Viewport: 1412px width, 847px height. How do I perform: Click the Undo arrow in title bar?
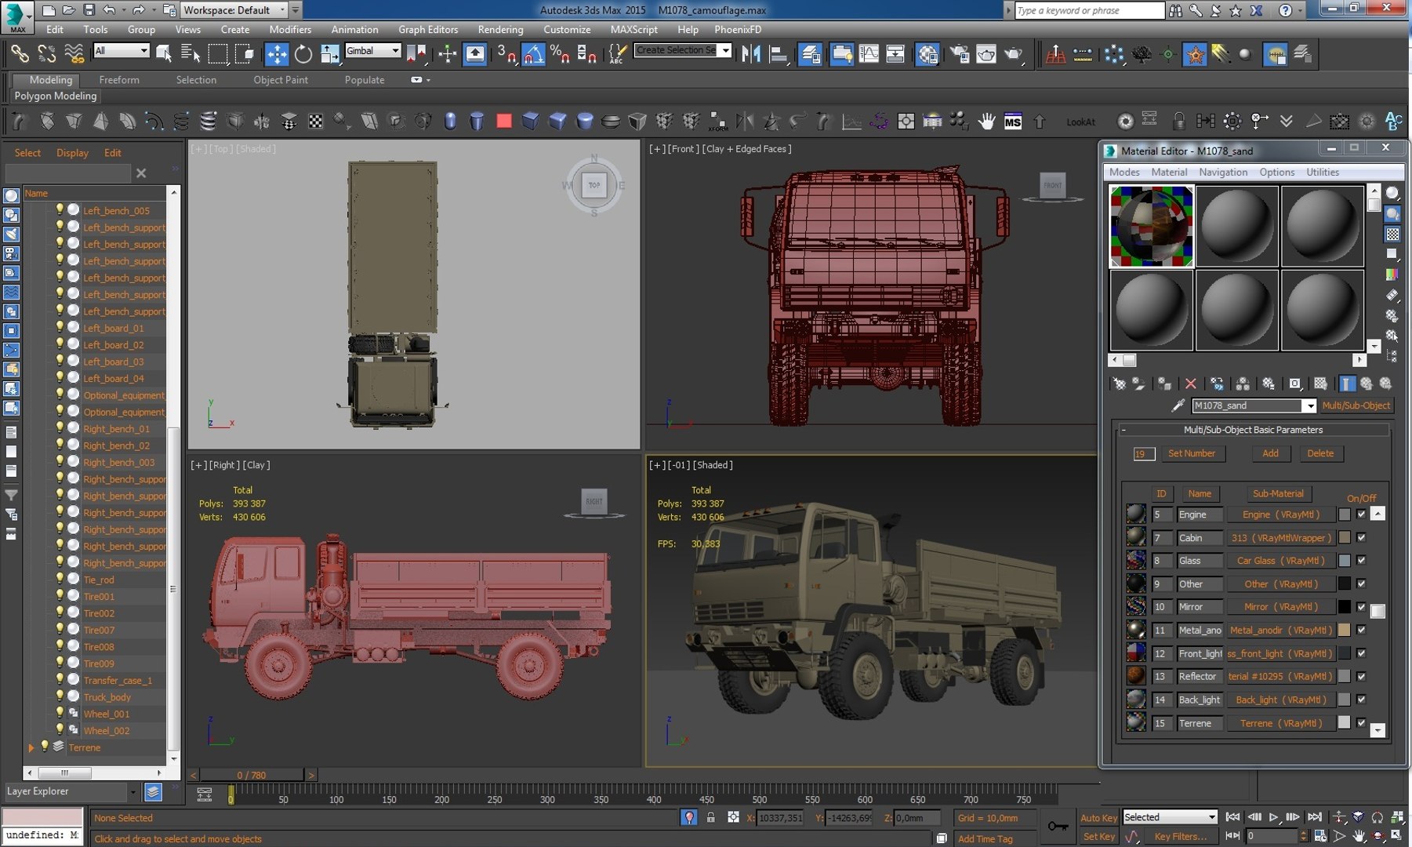(x=109, y=10)
